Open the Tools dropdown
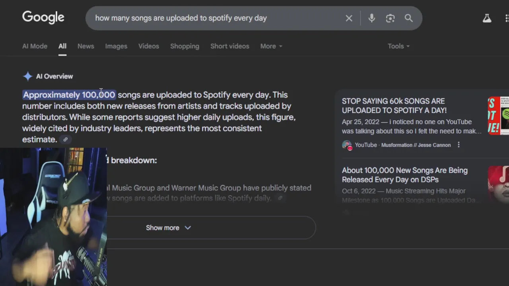Image resolution: width=509 pixels, height=286 pixels. (x=398, y=46)
